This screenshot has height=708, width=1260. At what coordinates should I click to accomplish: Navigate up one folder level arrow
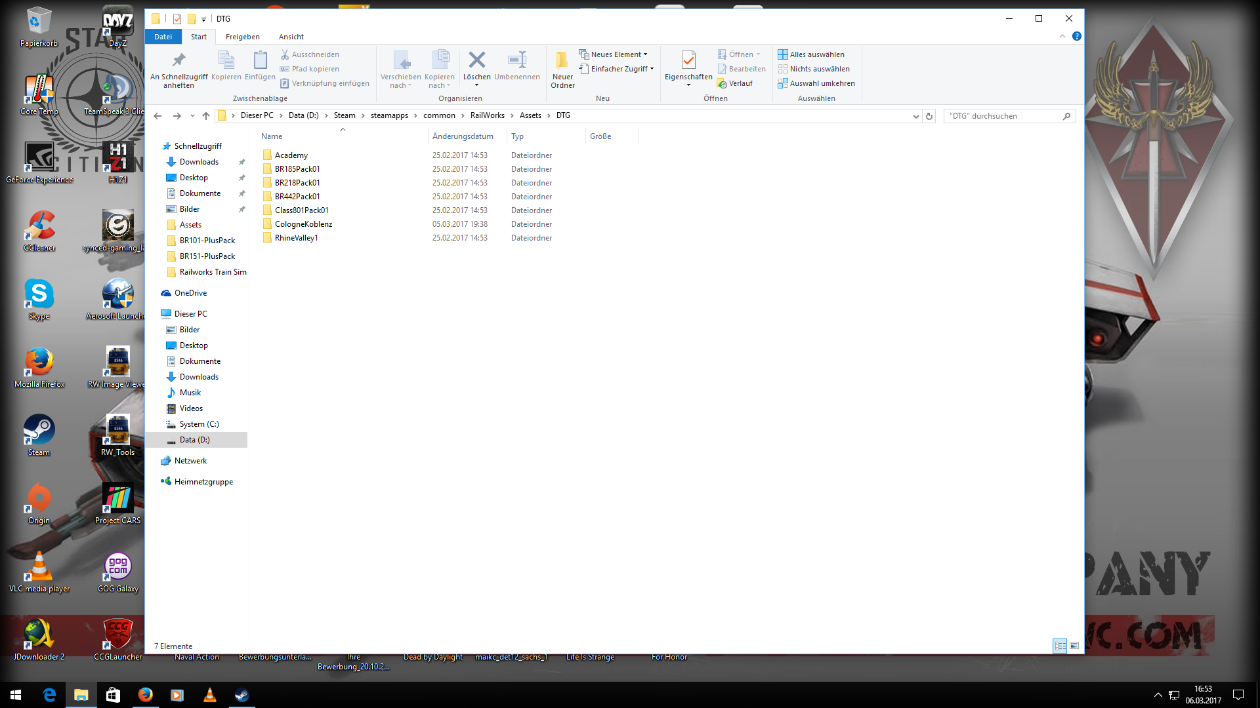click(x=206, y=116)
